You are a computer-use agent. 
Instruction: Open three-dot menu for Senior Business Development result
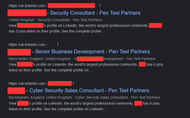click(x=58, y=44)
